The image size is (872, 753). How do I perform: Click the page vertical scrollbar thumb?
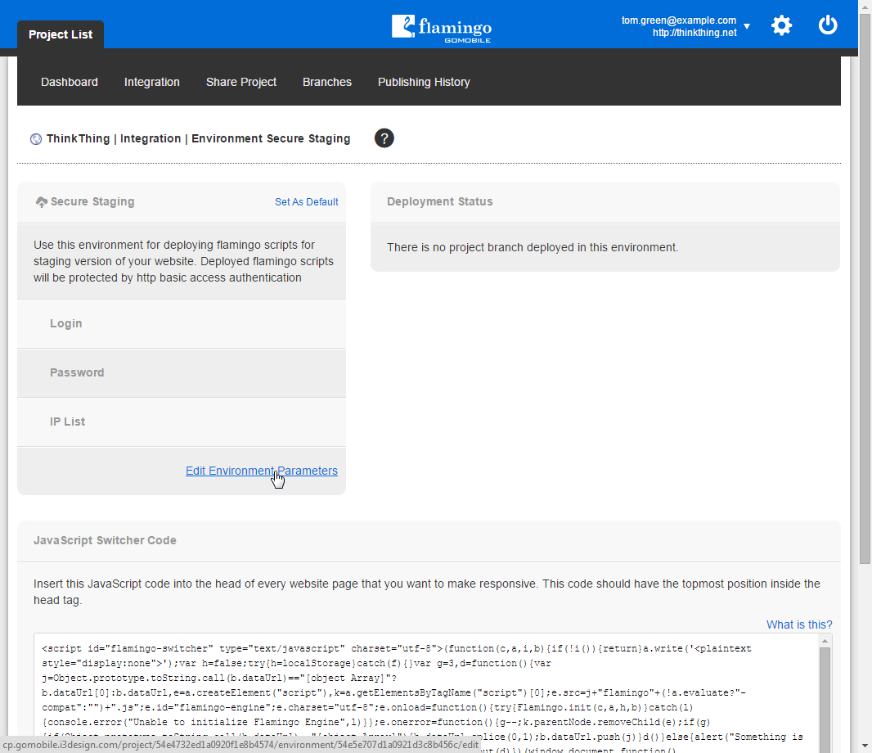pos(865,288)
